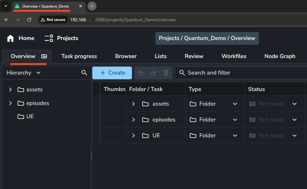This screenshot has height=189, width=307.
Task: Click the undo arrow in toolbar
Action: (141, 73)
